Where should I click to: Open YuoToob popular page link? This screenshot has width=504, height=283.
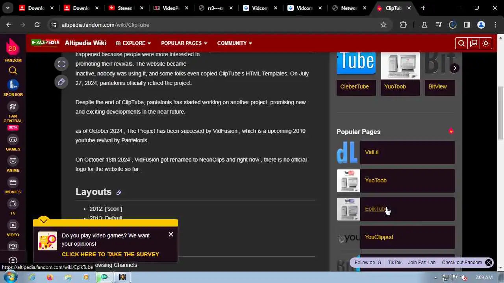click(376, 180)
